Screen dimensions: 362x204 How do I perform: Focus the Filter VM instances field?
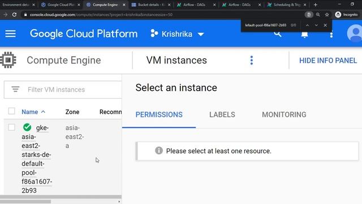63,90
